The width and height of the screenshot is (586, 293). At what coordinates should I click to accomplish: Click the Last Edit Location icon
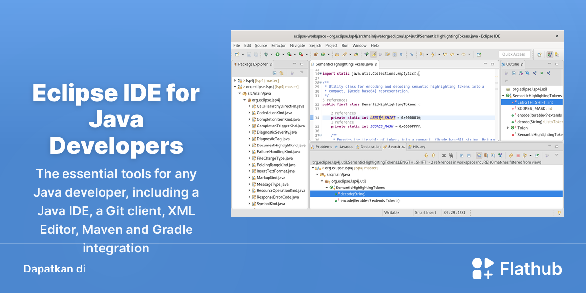[445, 54]
